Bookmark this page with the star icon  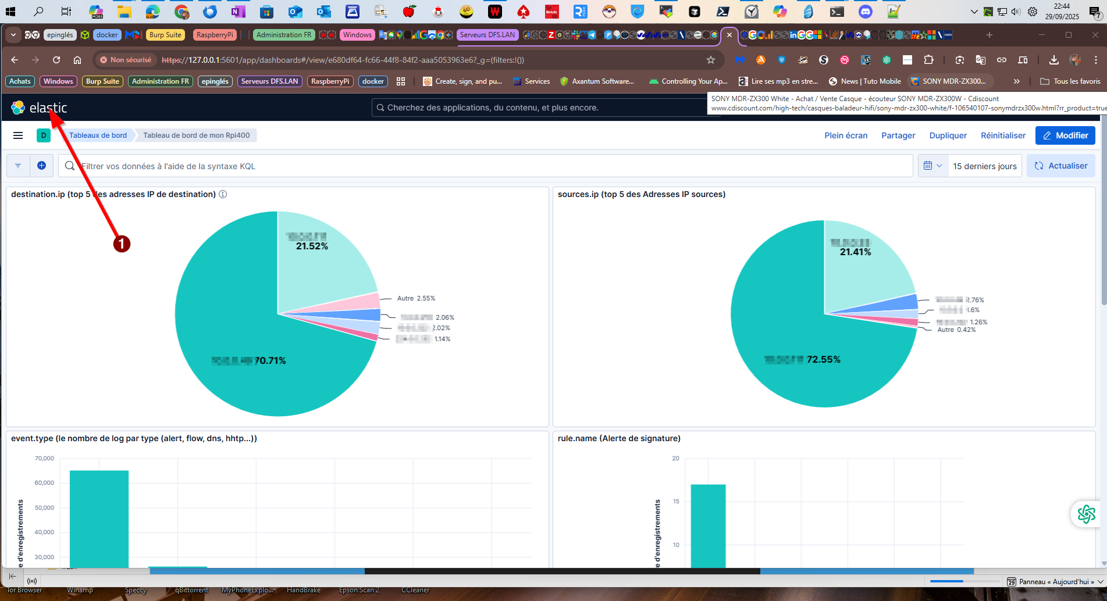(710, 60)
